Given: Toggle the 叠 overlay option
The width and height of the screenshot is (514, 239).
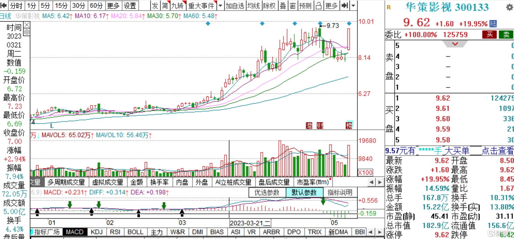Looking at the screenshot, I should coord(283,6).
